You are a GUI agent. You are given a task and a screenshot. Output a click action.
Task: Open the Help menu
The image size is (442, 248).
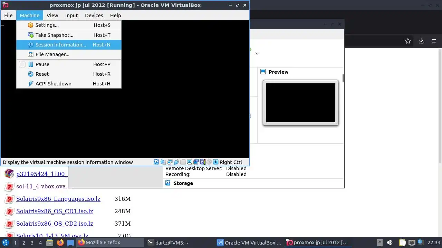(115, 15)
